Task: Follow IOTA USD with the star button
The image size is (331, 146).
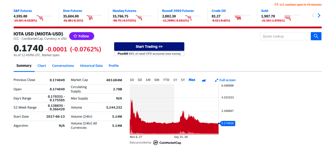Action: pyautogui.click(x=81, y=36)
